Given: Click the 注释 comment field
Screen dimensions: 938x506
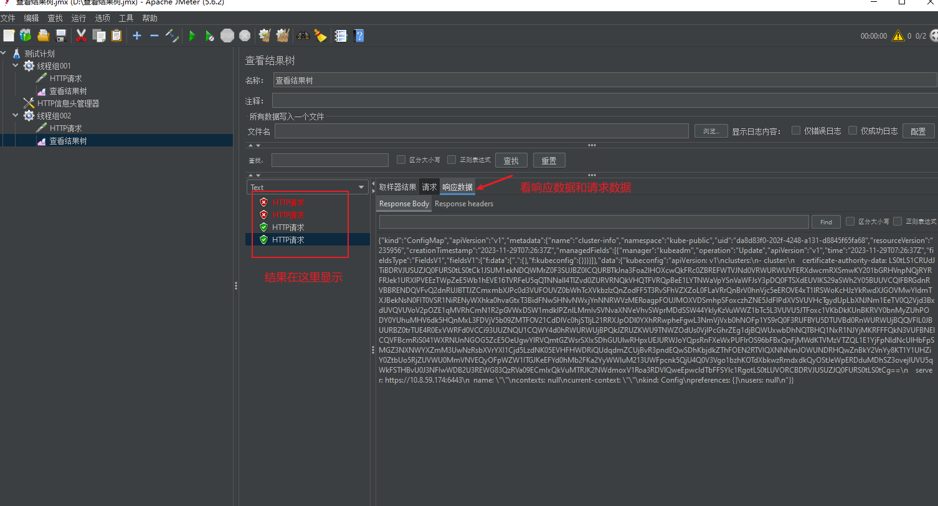Looking at the screenshot, I should click(605, 100).
